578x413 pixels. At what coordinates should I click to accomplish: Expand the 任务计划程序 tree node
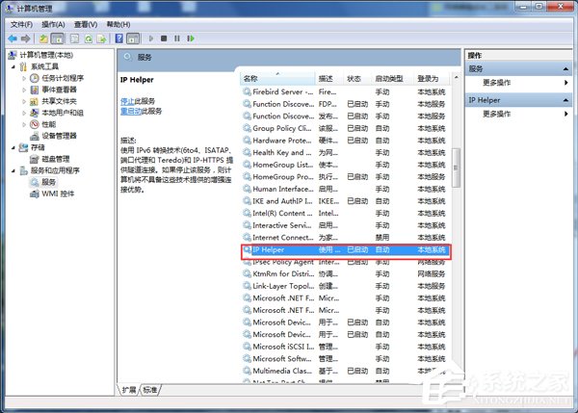(x=25, y=78)
